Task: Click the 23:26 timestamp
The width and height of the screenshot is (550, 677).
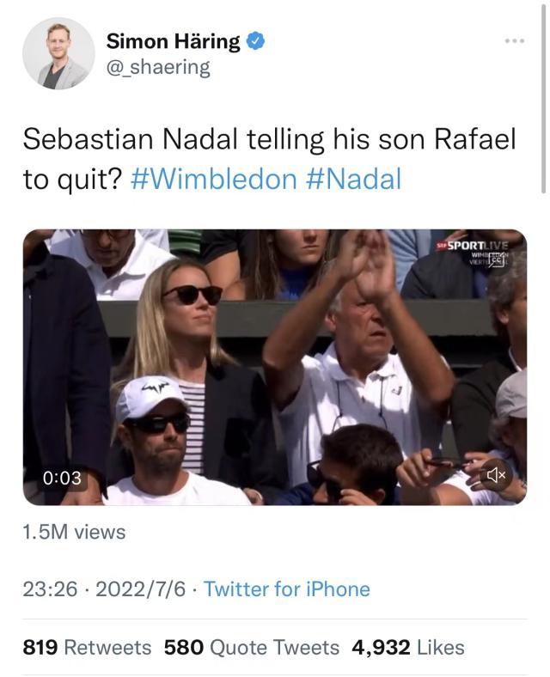Action: point(50,589)
